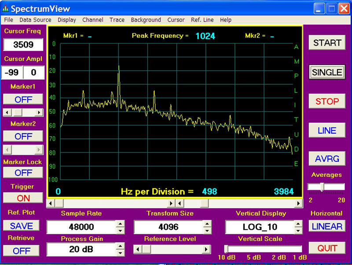Click the LINE trace button
This screenshot has height=265, width=352.
tap(327, 131)
